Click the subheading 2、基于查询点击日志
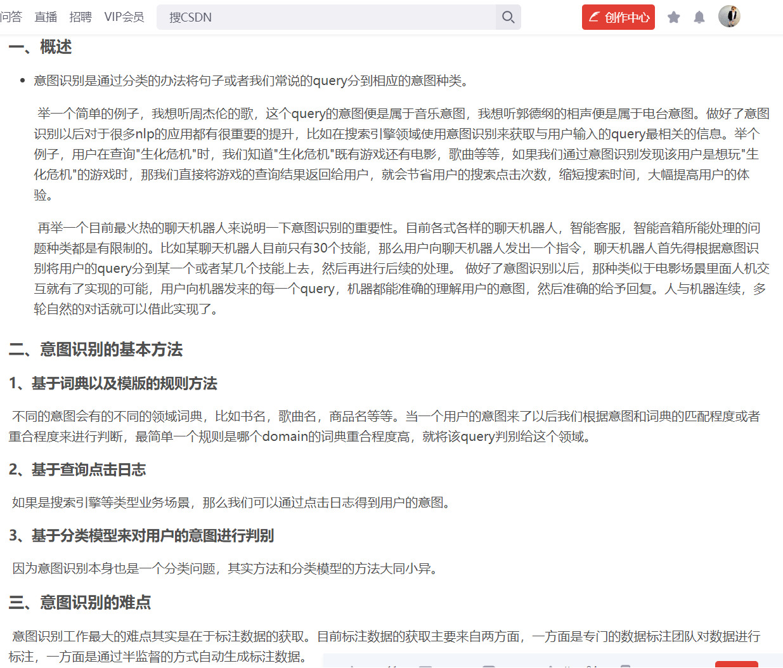The height and width of the screenshot is (668, 783). tap(77, 470)
